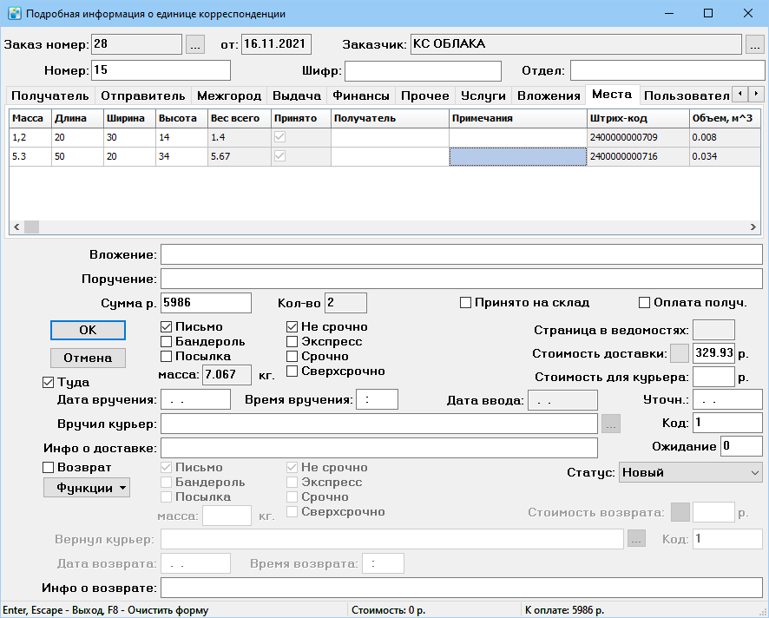Tick the Посылка checkbox above масса 7.067
Screen dimensions: 769x618
coord(167,356)
